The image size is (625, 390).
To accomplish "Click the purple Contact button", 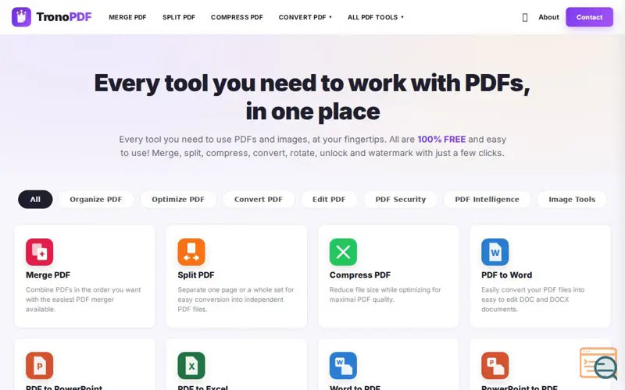I will (589, 17).
